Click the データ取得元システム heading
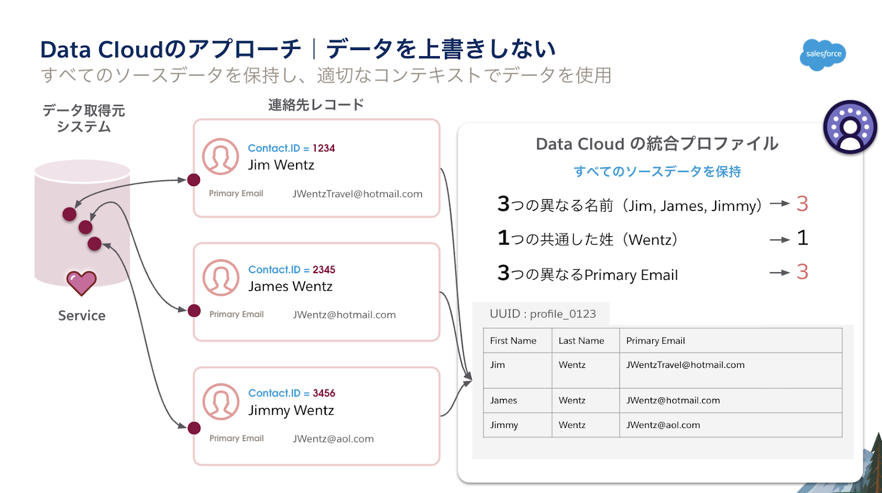The width and height of the screenshot is (882, 493). tap(84, 118)
